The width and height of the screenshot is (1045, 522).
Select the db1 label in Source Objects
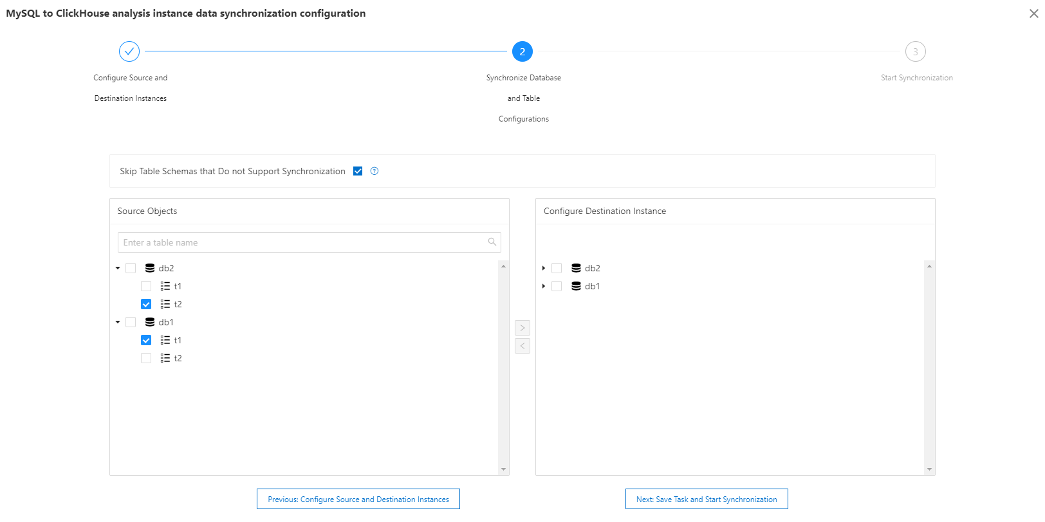pyautogui.click(x=166, y=322)
